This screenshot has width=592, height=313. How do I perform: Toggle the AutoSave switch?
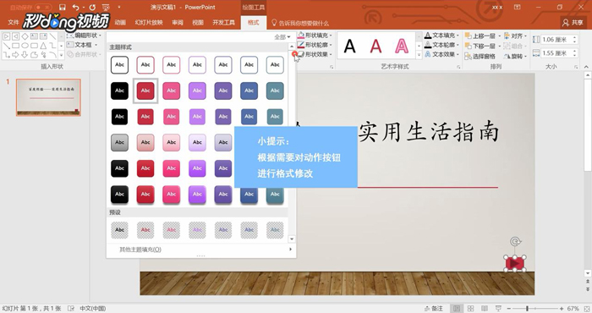pos(43,7)
